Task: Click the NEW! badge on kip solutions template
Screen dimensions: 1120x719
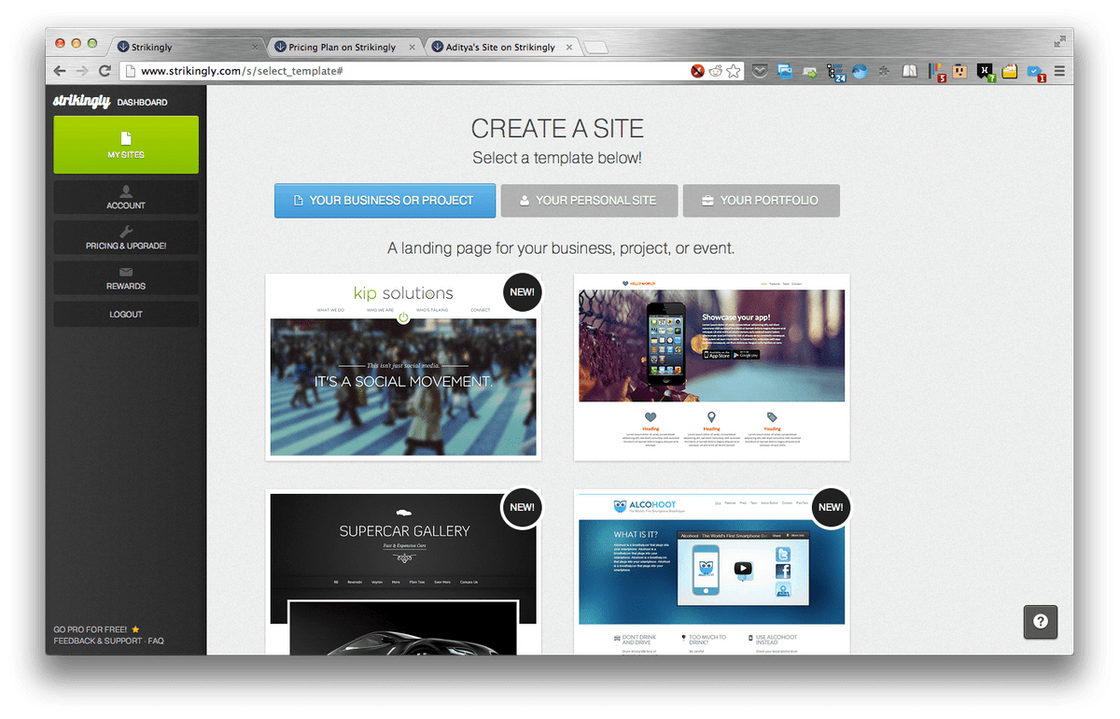Action: 522,292
